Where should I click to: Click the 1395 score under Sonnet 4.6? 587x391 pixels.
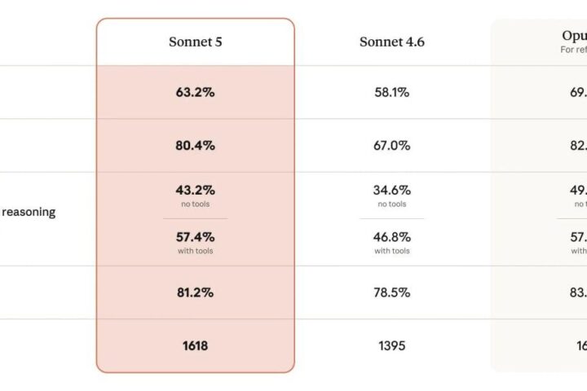392,345
